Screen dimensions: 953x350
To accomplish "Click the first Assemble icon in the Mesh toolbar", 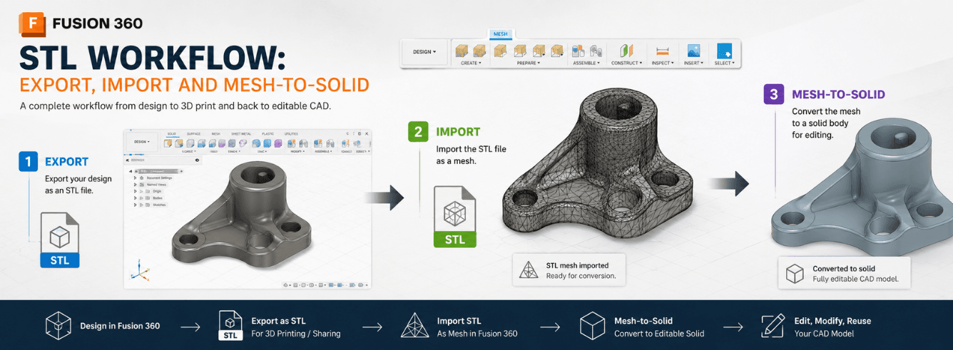I will pyautogui.click(x=578, y=51).
